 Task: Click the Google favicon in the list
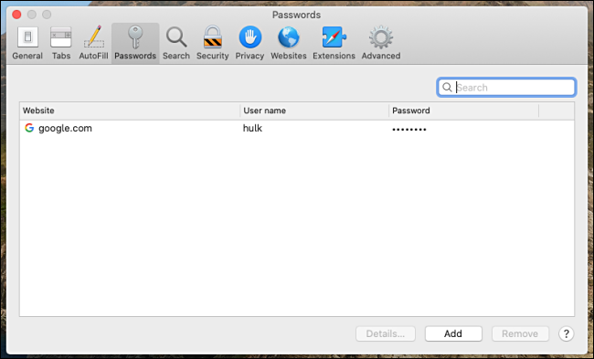[29, 128]
